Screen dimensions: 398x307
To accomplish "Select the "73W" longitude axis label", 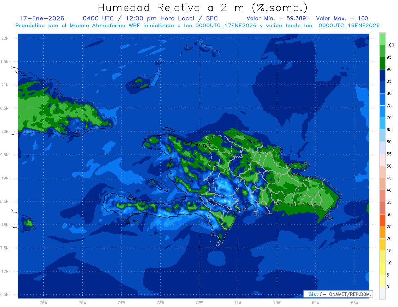I will tap(160, 303).
